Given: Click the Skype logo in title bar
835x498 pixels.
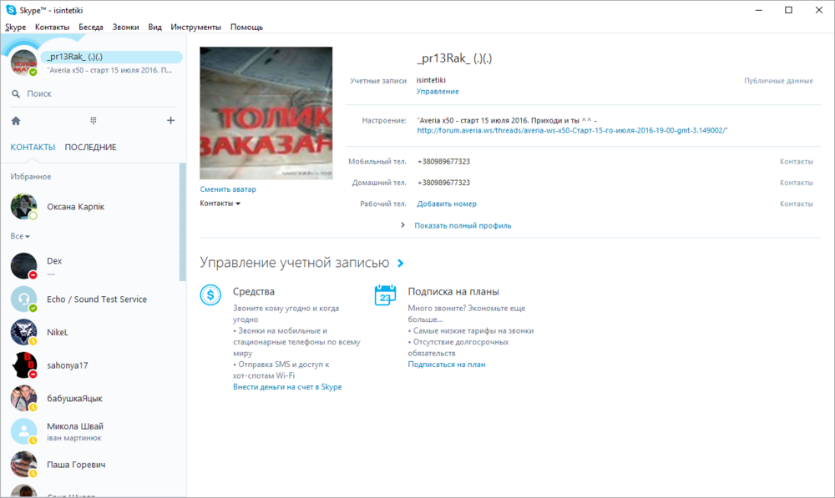Looking at the screenshot, I should (x=11, y=10).
